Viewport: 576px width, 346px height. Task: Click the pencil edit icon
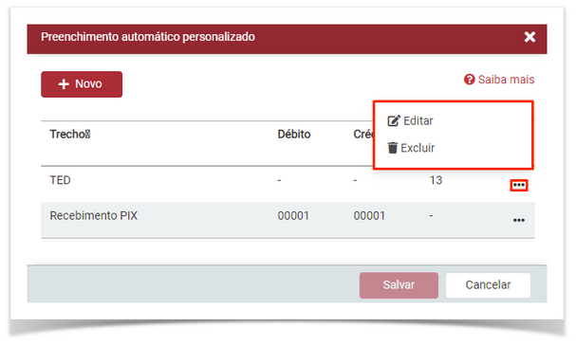pyautogui.click(x=394, y=120)
